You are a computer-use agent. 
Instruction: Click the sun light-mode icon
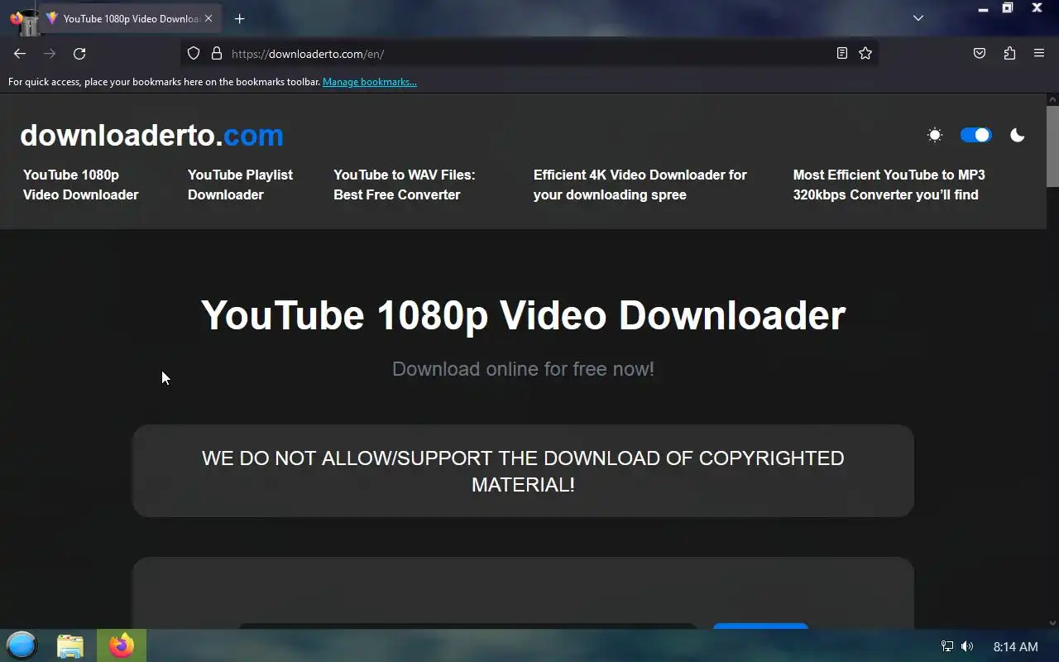click(x=935, y=135)
